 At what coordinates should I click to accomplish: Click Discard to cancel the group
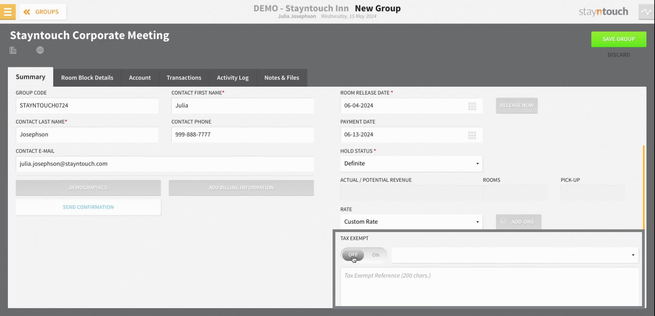click(618, 55)
